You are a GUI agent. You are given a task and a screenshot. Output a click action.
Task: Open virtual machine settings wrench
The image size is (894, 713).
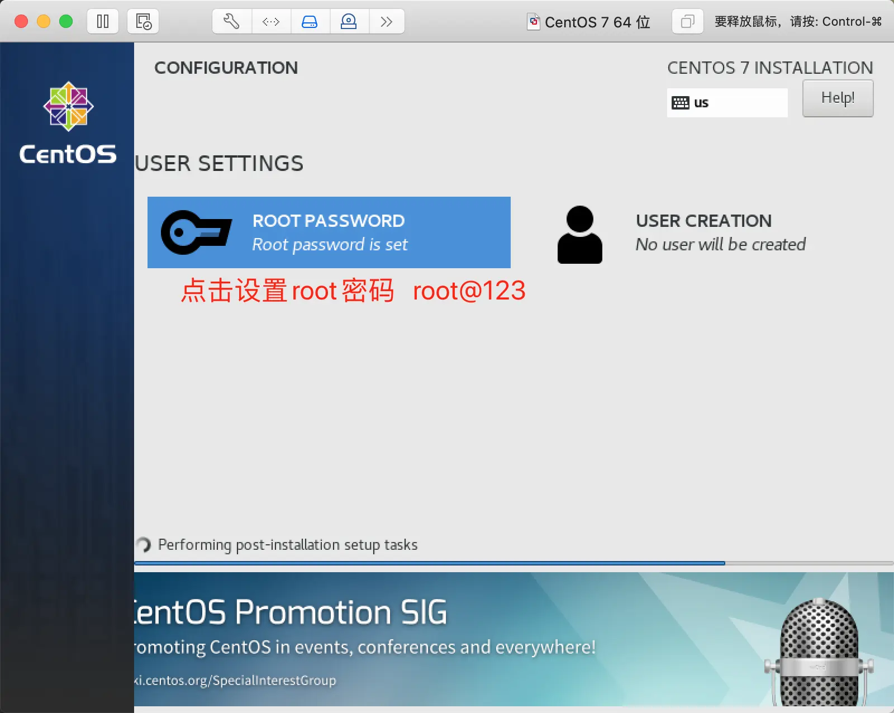[x=232, y=22]
